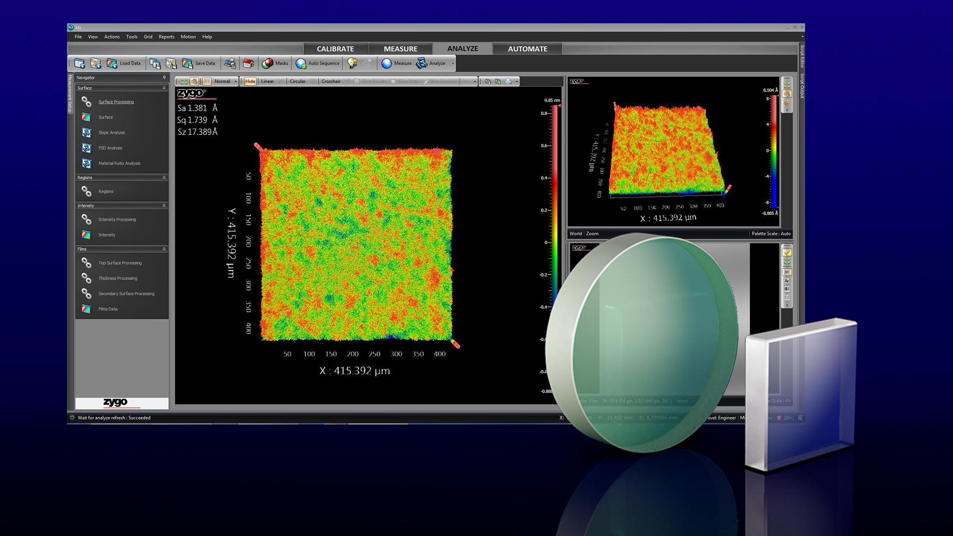
Task: Open the Measurement Setup side tab
Action: click(x=70, y=94)
